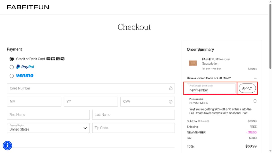272x153 pixels.
Task: Collapse the promo code section with minus
Action: 255,78
